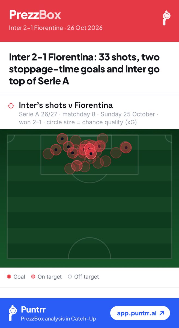Click the On target legend label

pos(50,277)
